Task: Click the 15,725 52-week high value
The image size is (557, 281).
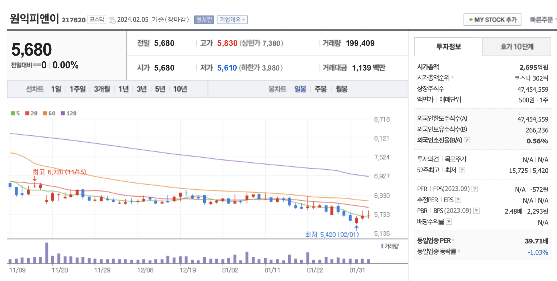Action: pyautogui.click(x=518, y=171)
